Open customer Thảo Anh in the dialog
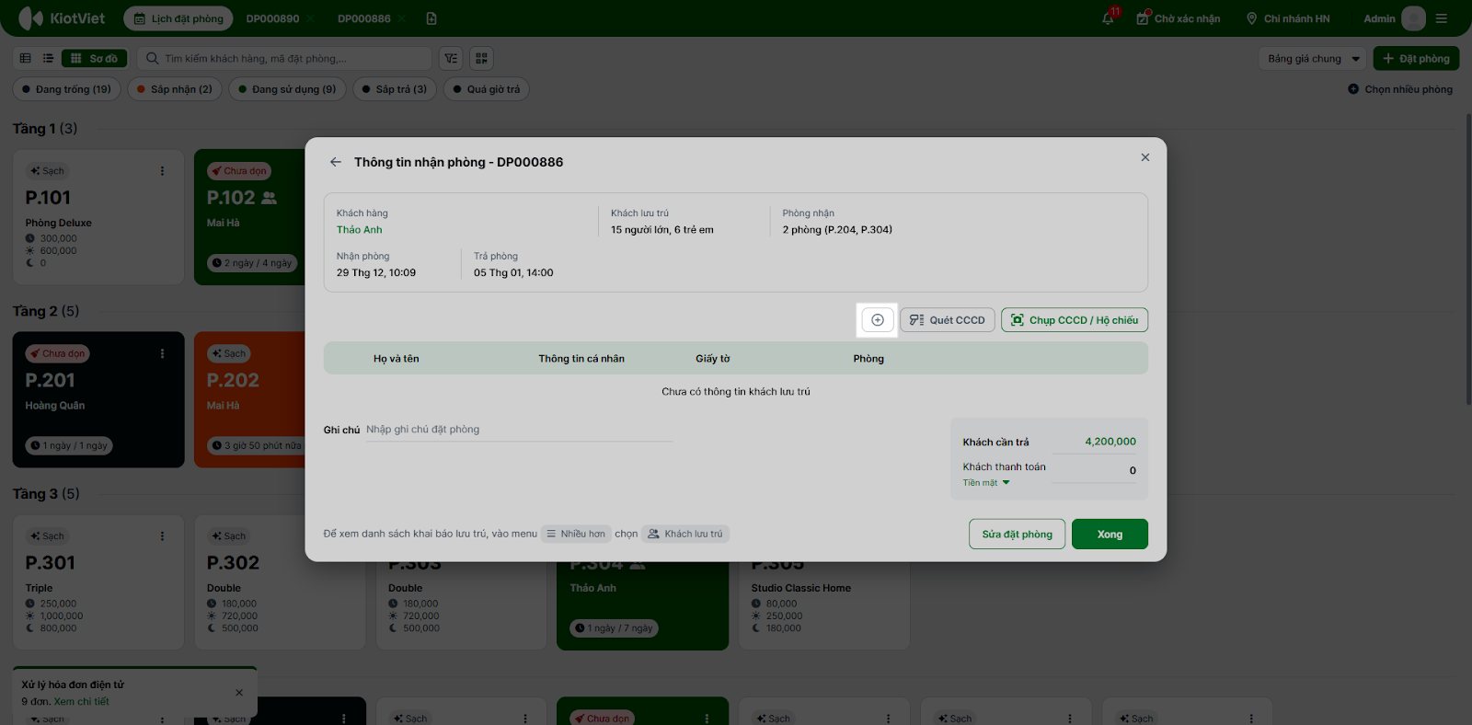Viewport: 1472px width, 725px height. [359, 230]
